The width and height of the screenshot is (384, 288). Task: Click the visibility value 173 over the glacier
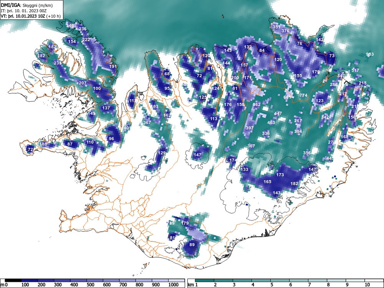(280, 175)
